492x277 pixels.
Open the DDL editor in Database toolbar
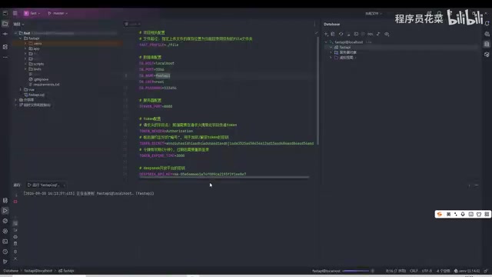pyautogui.click(x=371, y=34)
